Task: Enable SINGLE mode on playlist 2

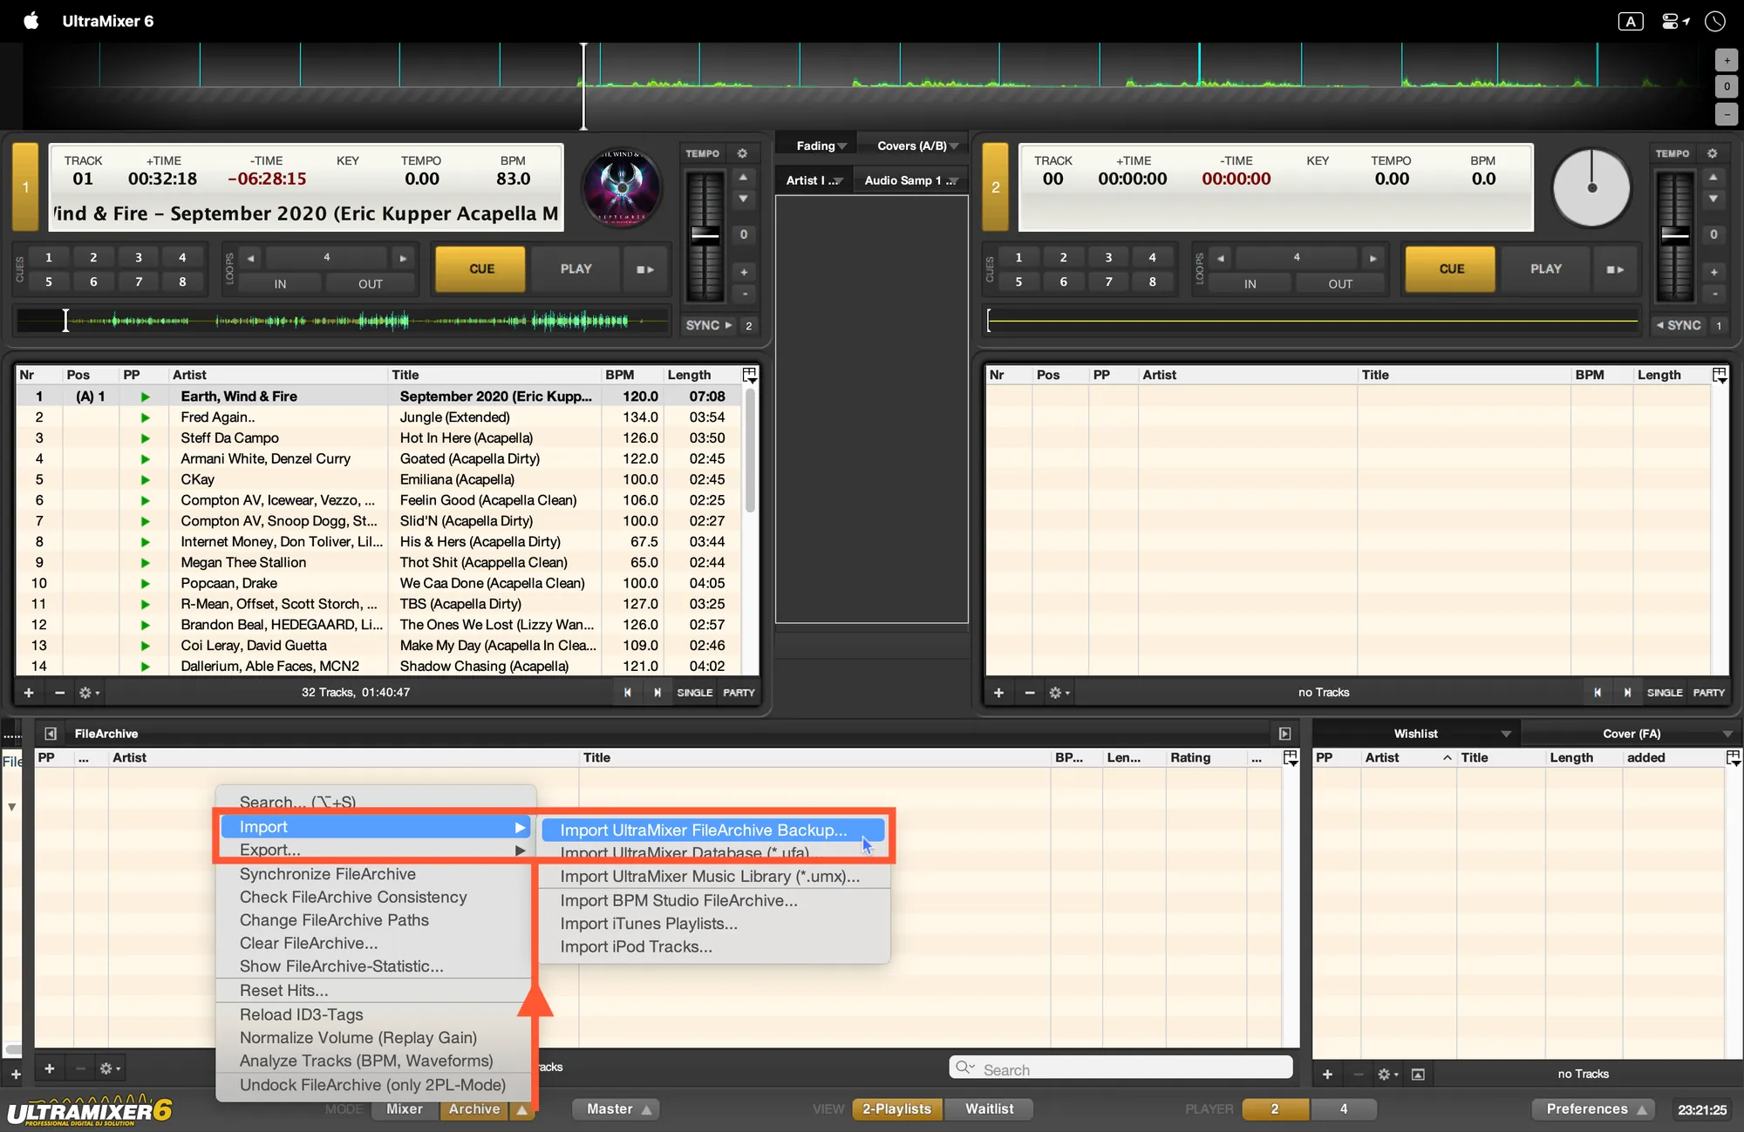Action: click(1664, 693)
